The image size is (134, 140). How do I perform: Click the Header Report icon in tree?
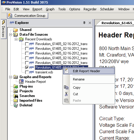tap(21, 82)
